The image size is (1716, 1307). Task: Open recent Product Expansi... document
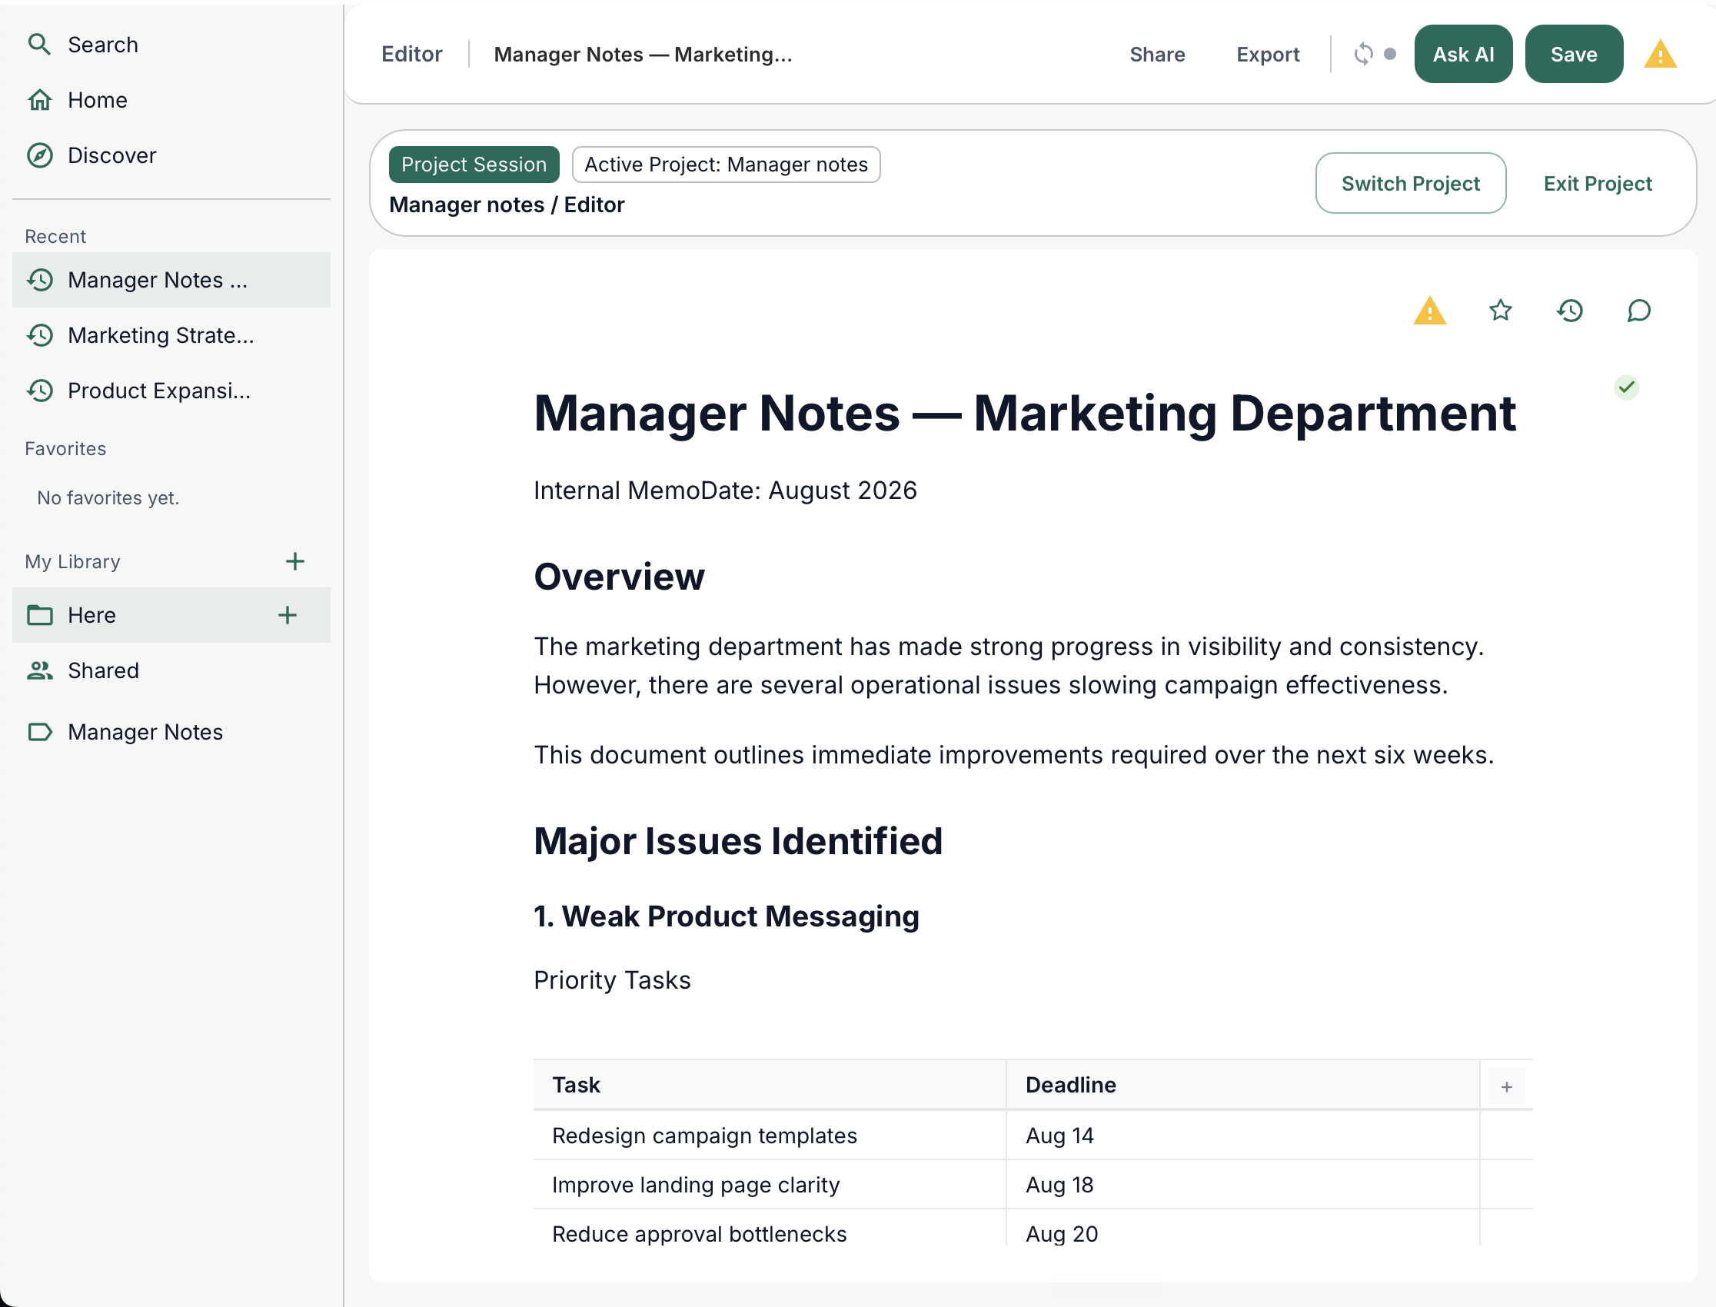coord(171,390)
